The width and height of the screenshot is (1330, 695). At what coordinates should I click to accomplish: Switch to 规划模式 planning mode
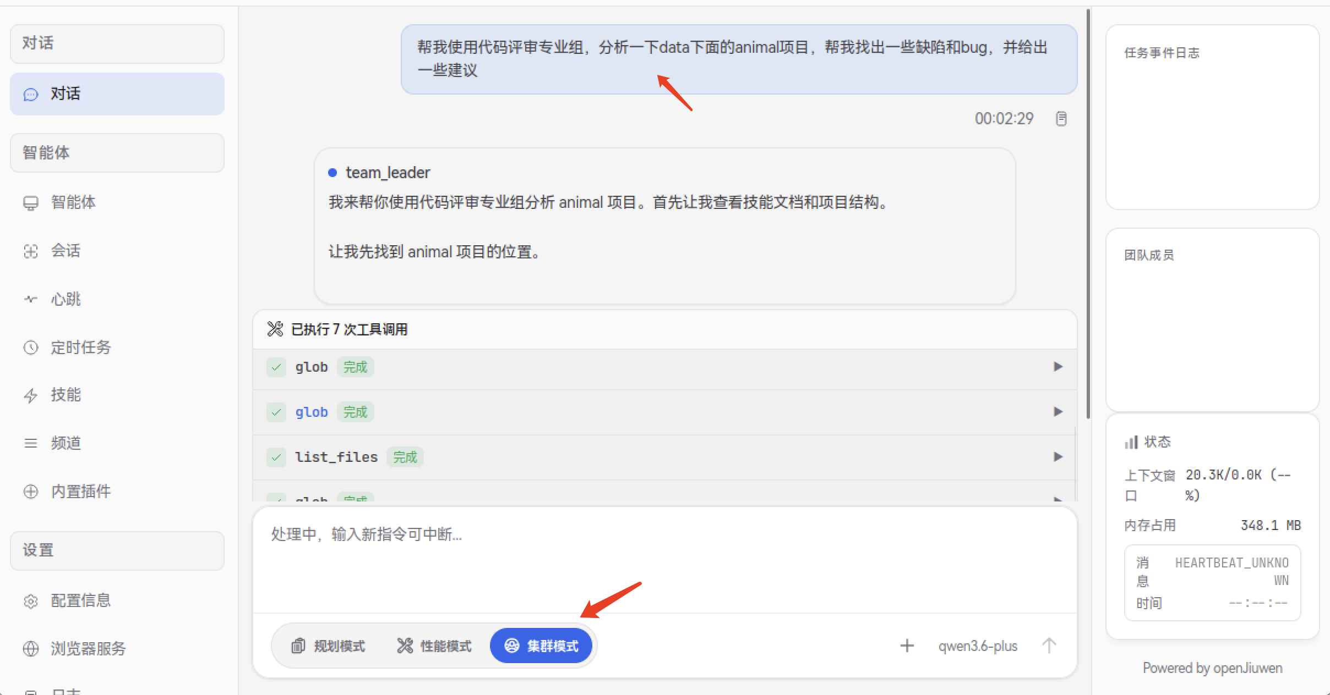[329, 646]
